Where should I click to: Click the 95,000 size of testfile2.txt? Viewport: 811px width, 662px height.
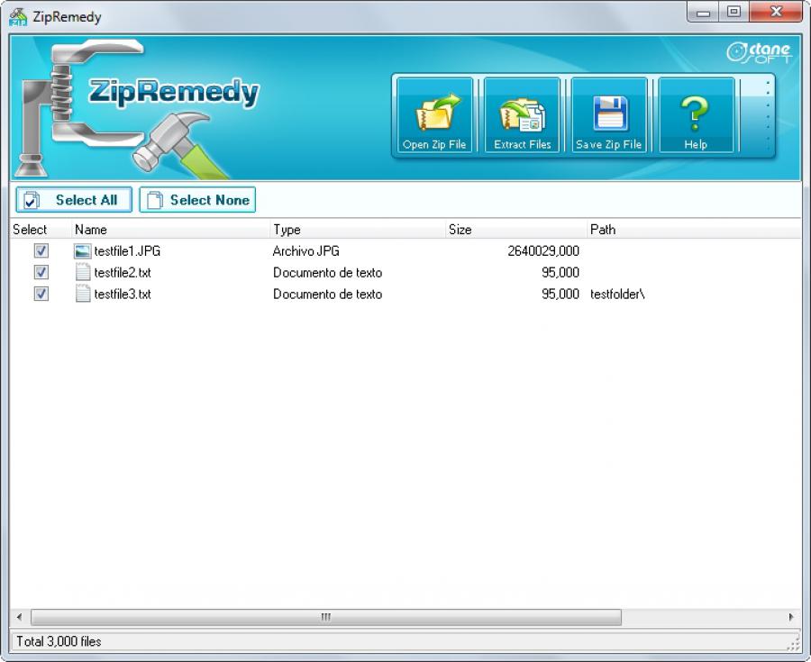tap(560, 272)
